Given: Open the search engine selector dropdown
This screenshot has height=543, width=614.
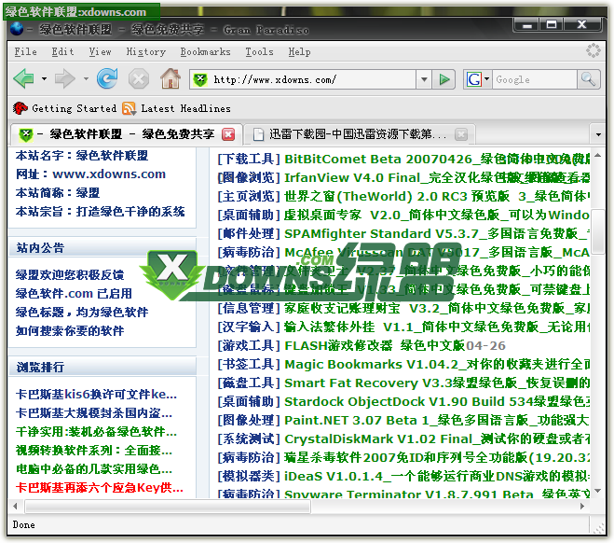Looking at the screenshot, I should pos(486,79).
